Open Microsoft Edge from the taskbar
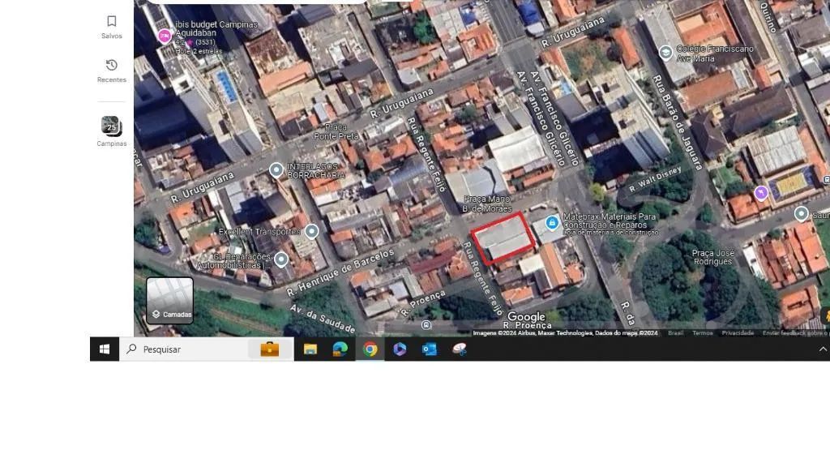830x467 pixels. pyautogui.click(x=340, y=349)
